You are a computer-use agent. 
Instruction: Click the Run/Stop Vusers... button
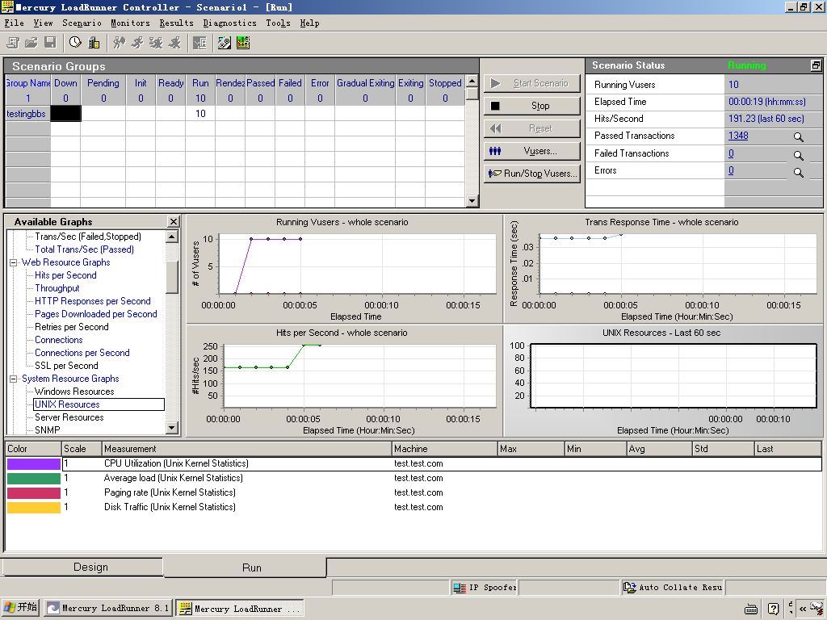532,174
